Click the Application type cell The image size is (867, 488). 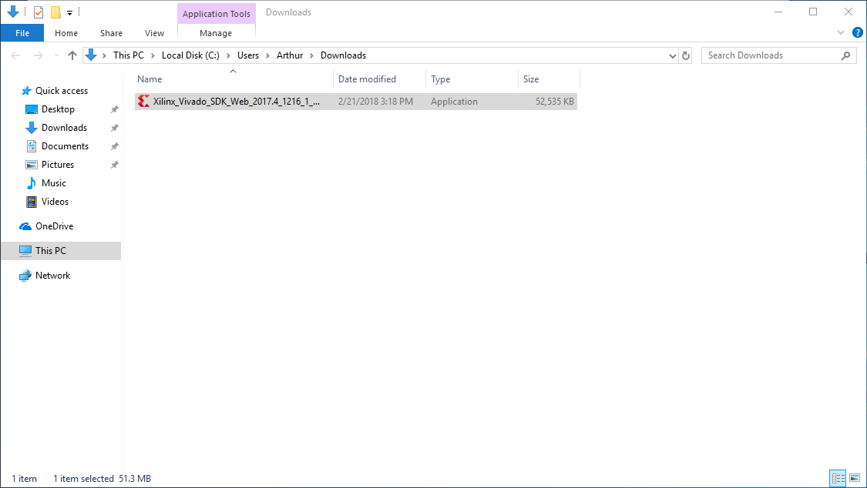(454, 102)
